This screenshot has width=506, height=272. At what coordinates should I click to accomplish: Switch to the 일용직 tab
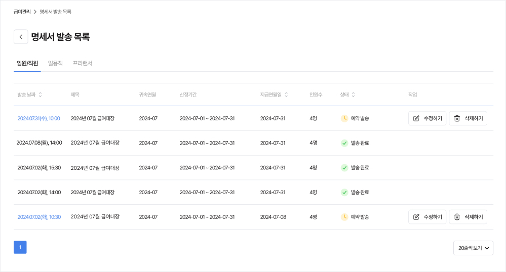pos(55,63)
